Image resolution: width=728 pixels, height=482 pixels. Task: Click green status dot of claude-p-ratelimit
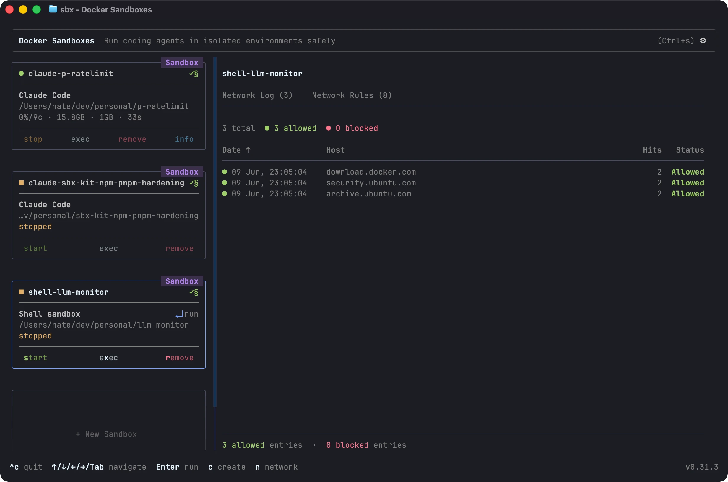click(x=21, y=74)
